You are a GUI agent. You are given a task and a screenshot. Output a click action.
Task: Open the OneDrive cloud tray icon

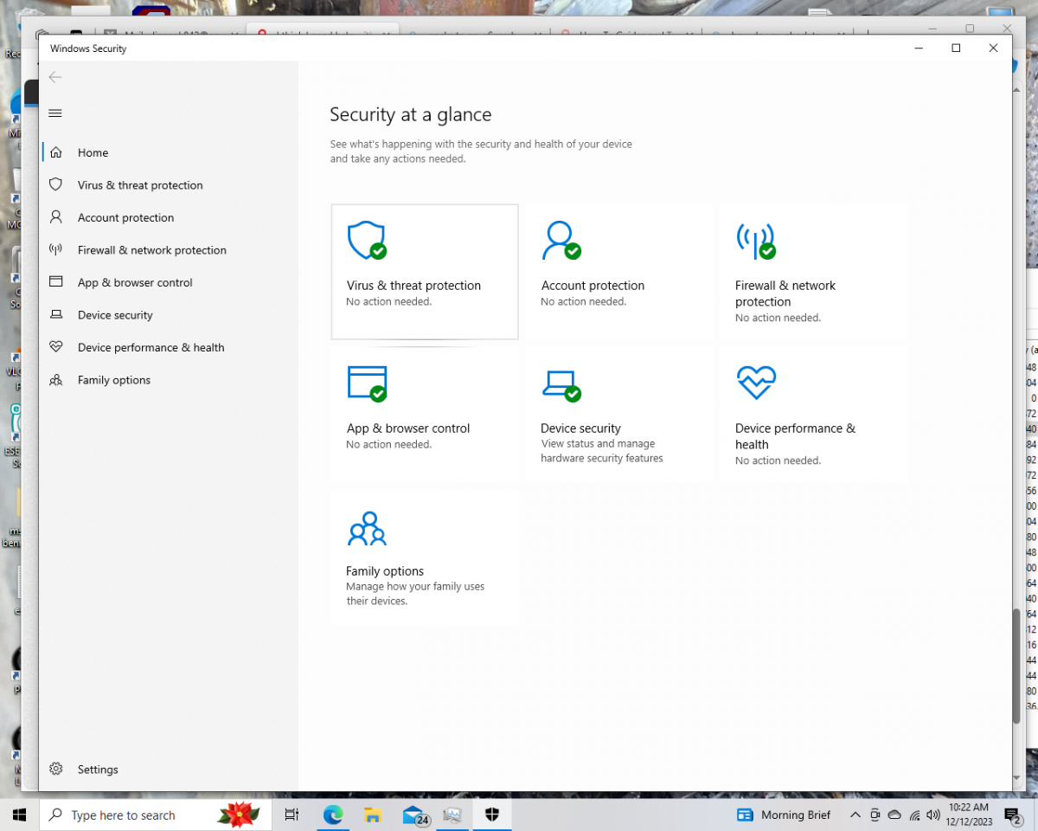tap(895, 815)
